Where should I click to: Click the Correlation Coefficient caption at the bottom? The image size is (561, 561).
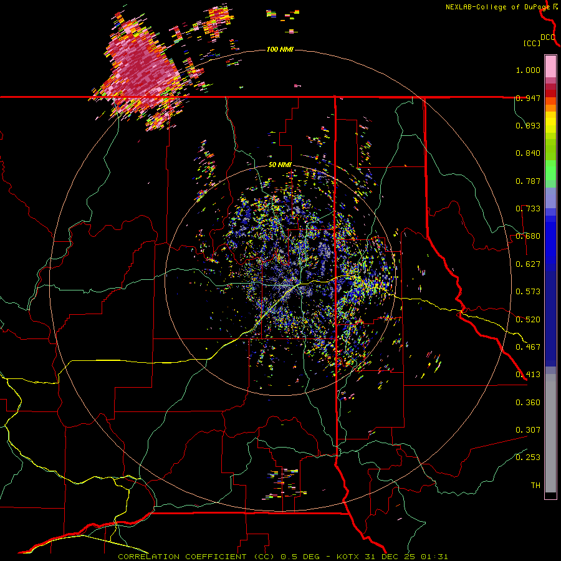click(x=282, y=557)
